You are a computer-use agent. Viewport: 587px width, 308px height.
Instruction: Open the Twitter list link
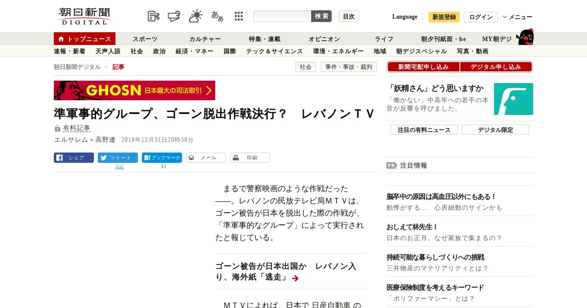[x=119, y=167]
